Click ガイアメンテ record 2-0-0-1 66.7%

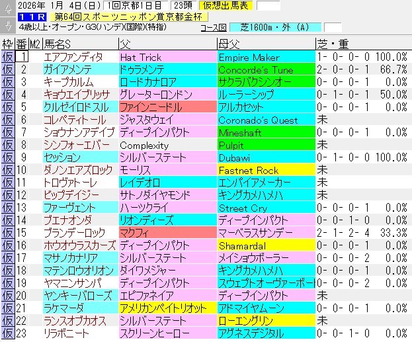tap(362, 69)
